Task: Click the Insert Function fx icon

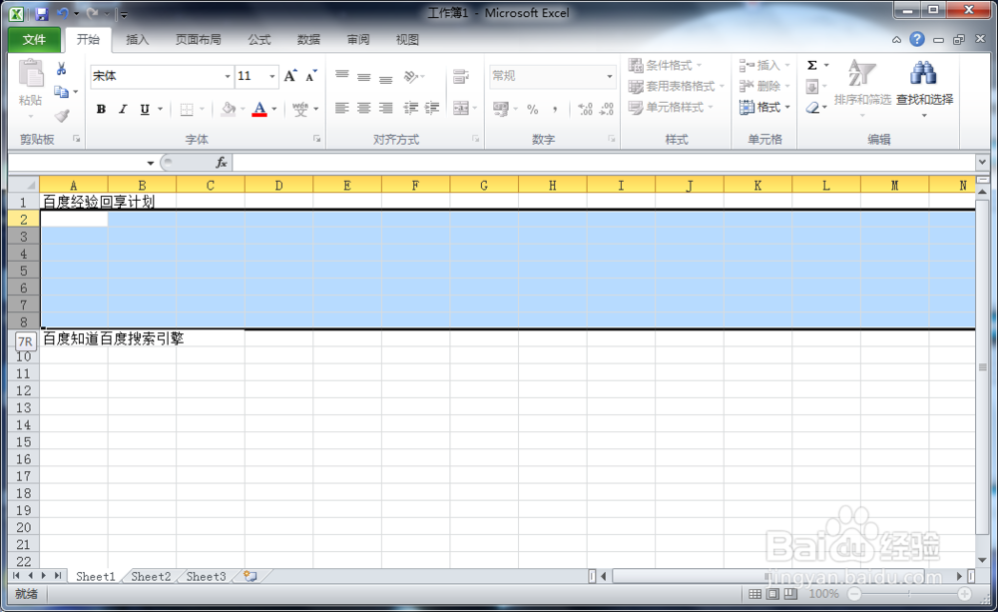Action: click(221, 163)
